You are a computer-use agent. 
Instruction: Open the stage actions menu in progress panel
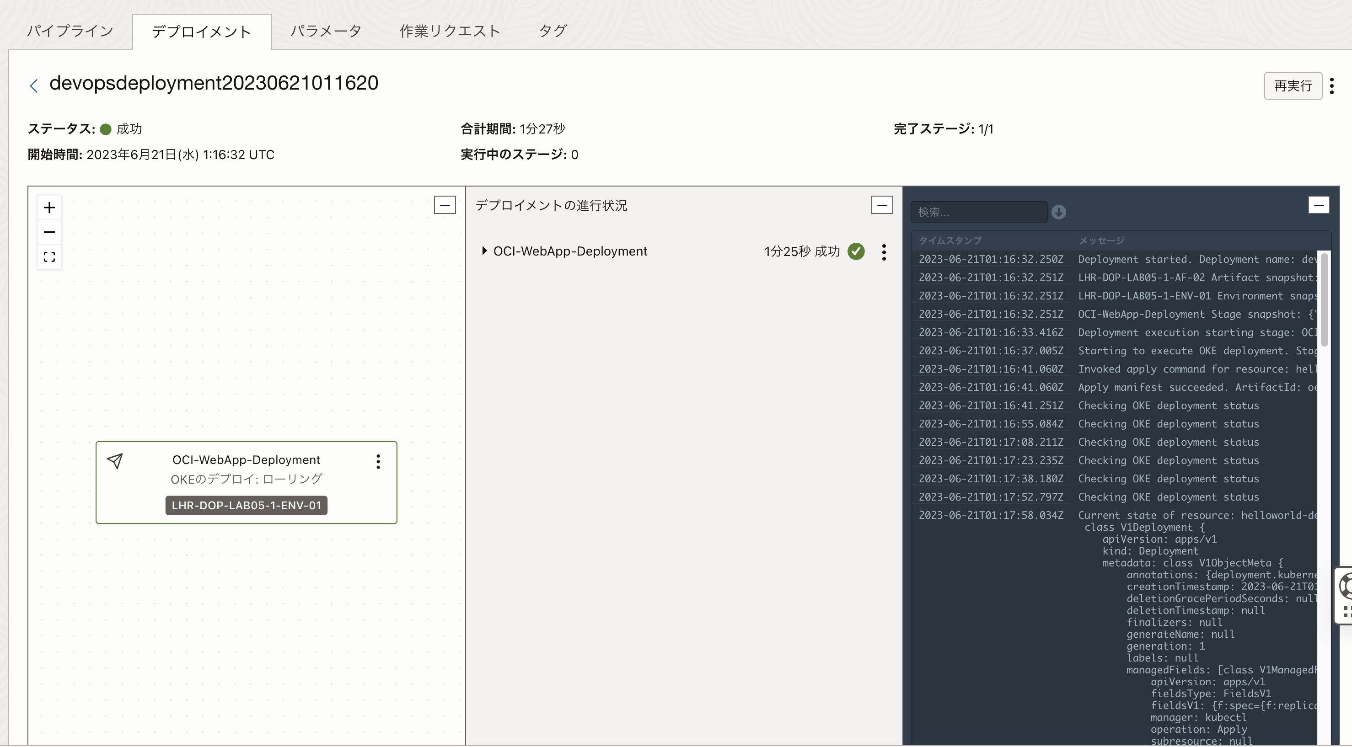(884, 252)
